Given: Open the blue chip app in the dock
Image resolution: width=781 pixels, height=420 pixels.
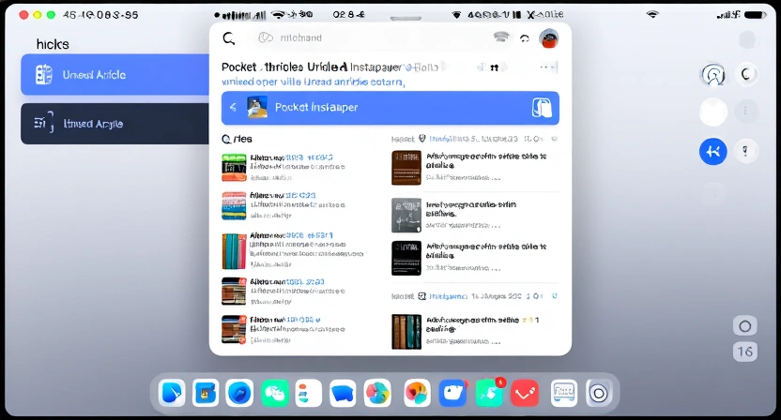Looking at the screenshot, I should click(x=206, y=393).
